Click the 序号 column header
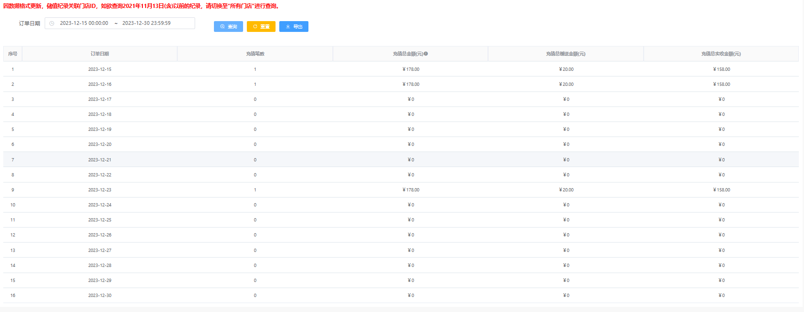Screen dimensions: 804x312 [x=13, y=54]
